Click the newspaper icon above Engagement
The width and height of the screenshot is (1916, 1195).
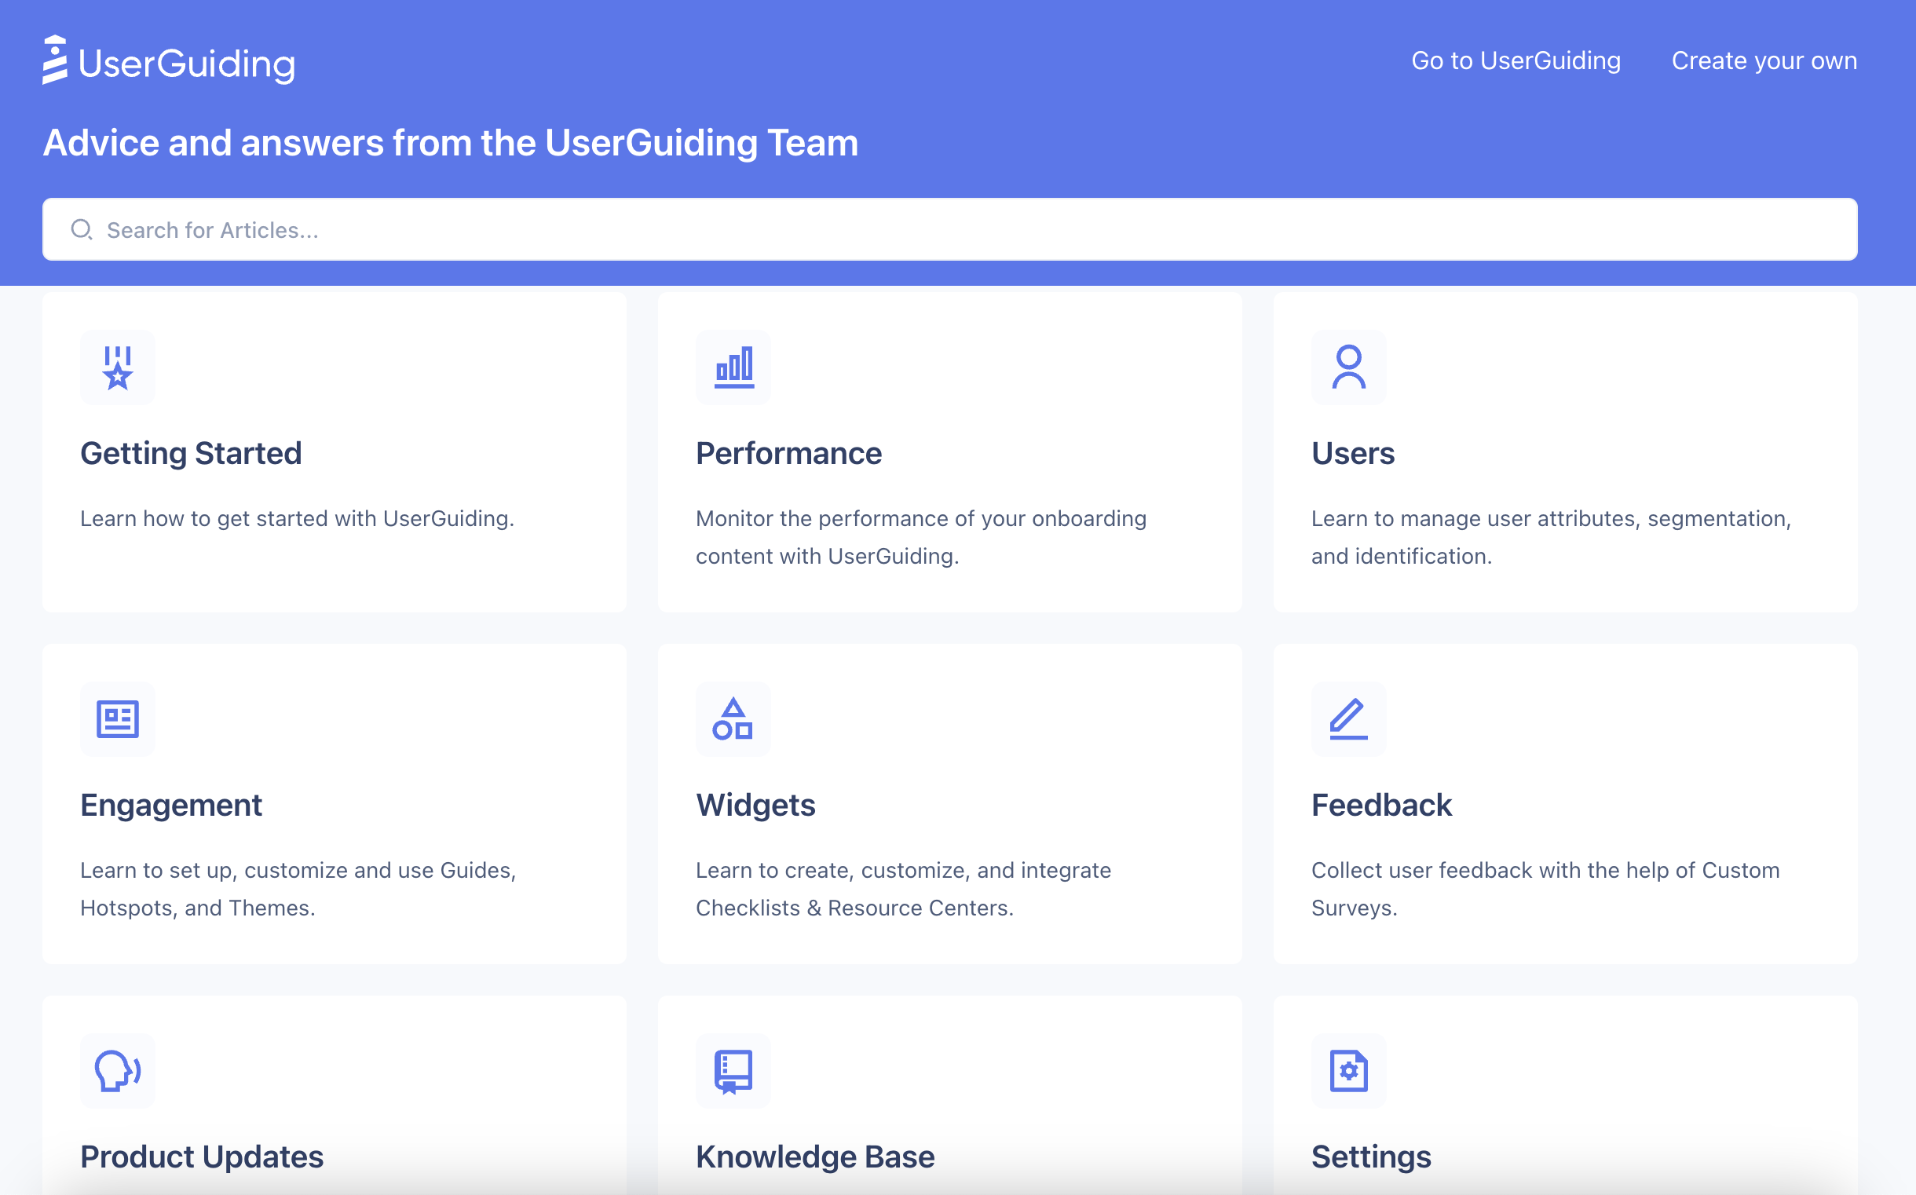[117, 718]
